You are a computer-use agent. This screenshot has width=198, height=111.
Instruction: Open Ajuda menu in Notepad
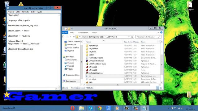tap(40, 12)
